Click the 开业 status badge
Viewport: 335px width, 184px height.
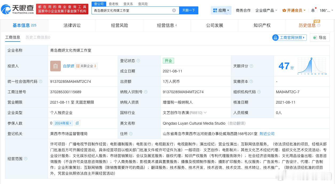[168, 61]
